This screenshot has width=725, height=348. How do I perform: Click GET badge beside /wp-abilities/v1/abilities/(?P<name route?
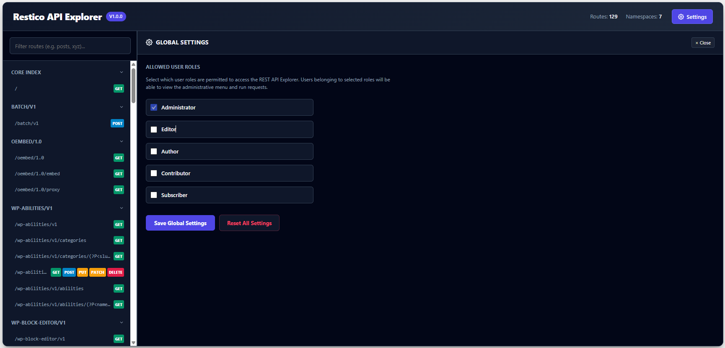[119, 304]
